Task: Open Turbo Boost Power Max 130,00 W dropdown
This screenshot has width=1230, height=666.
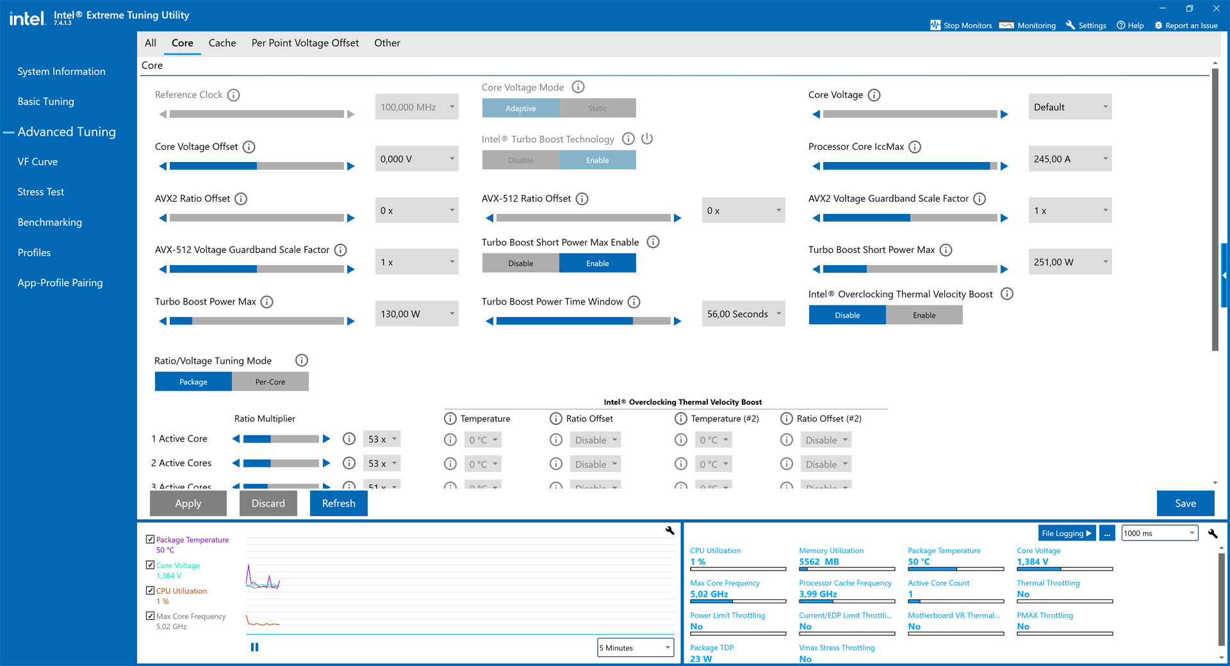Action: point(417,314)
